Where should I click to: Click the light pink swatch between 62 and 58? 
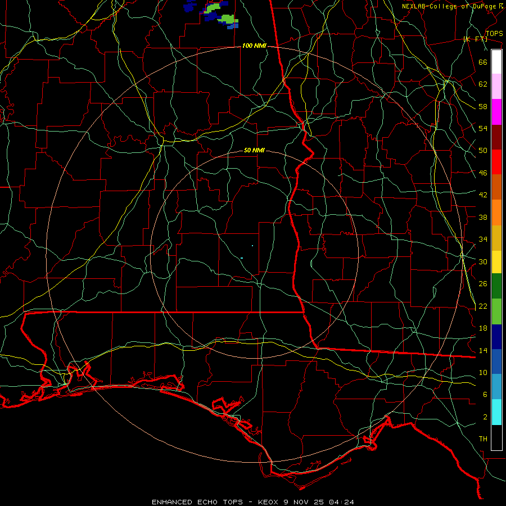click(496, 86)
